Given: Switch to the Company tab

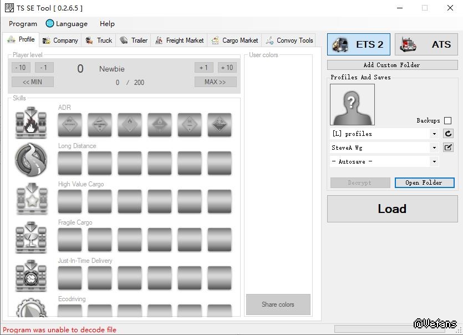Looking at the screenshot, I should [60, 40].
